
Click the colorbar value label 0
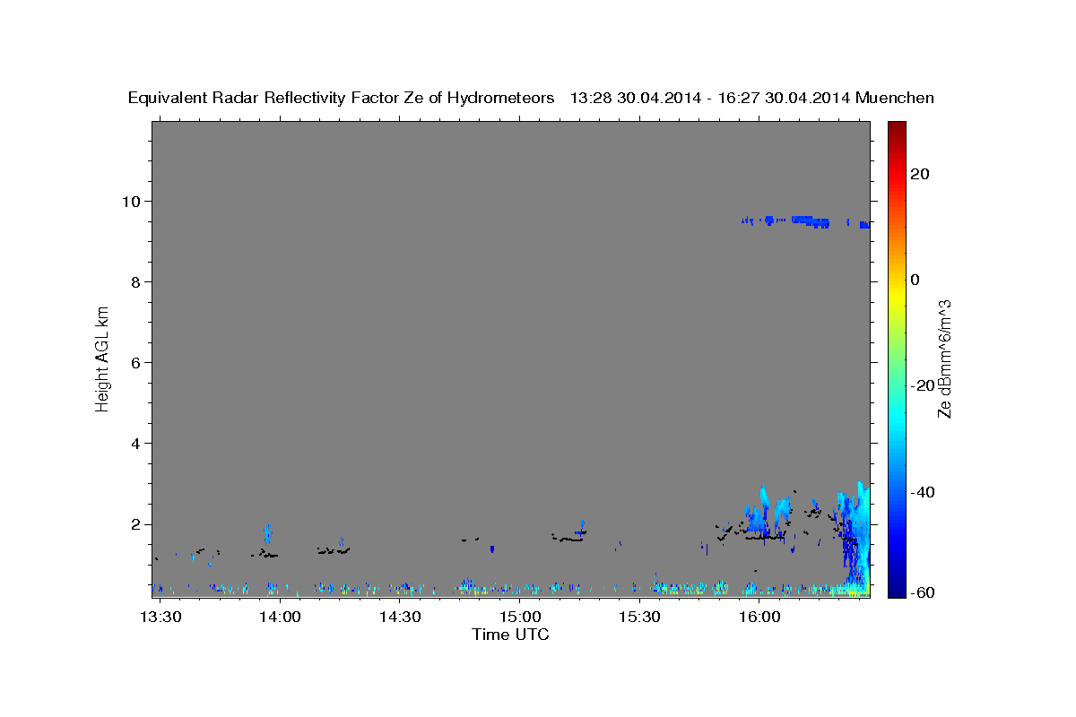[915, 280]
